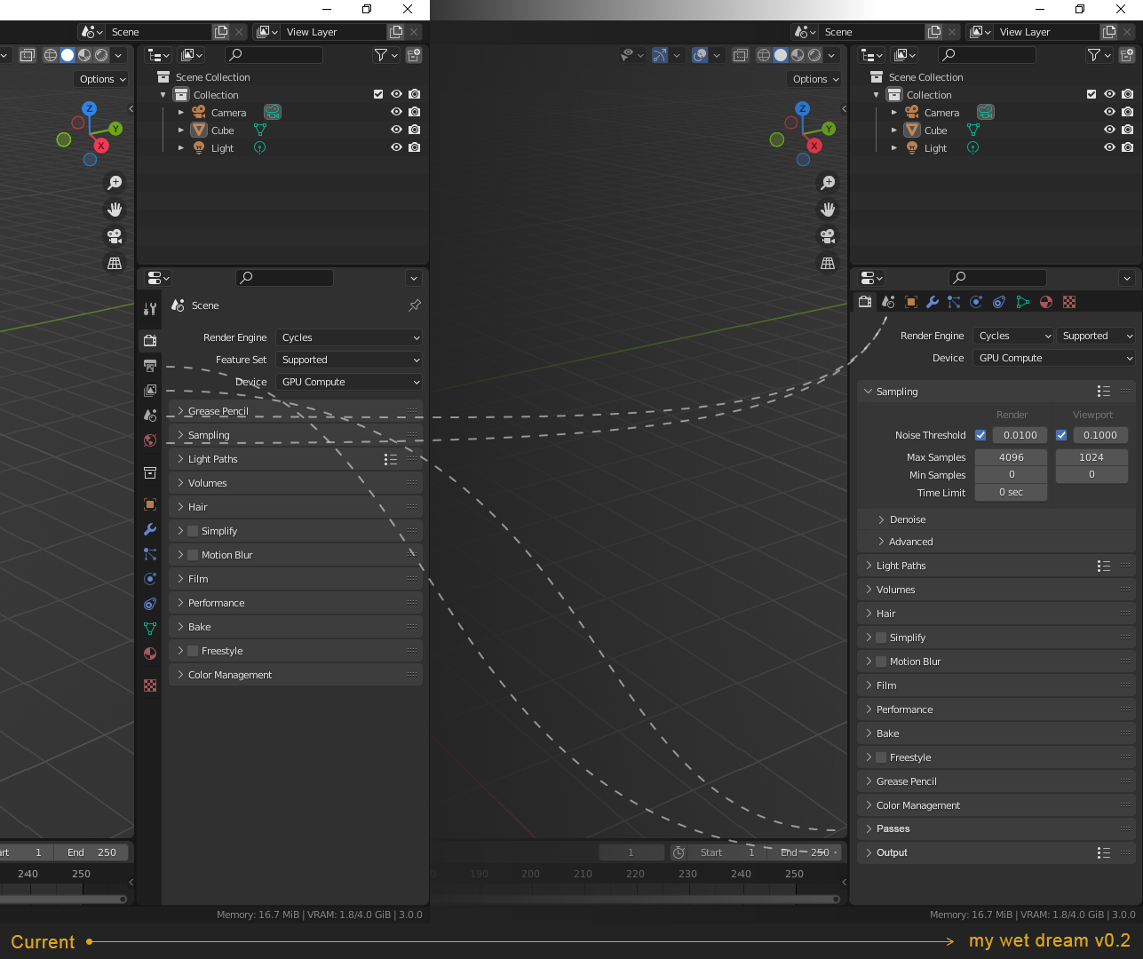1143x959 pixels.
Task: Open Particles tab in right window header
Action: pos(954,302)
